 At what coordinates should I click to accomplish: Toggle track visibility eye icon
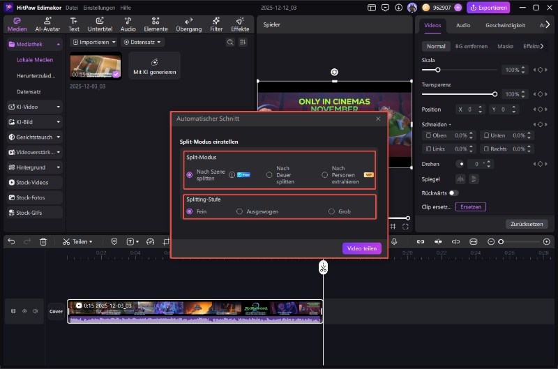pos(24,311)
